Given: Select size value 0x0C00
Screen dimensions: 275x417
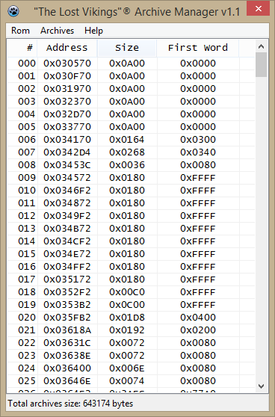Looking at the screenshot, I should (127, 305).
